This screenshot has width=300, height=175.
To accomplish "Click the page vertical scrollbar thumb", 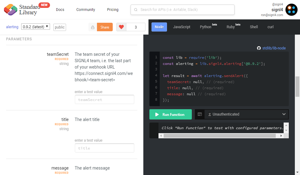I will coord(297,86).
